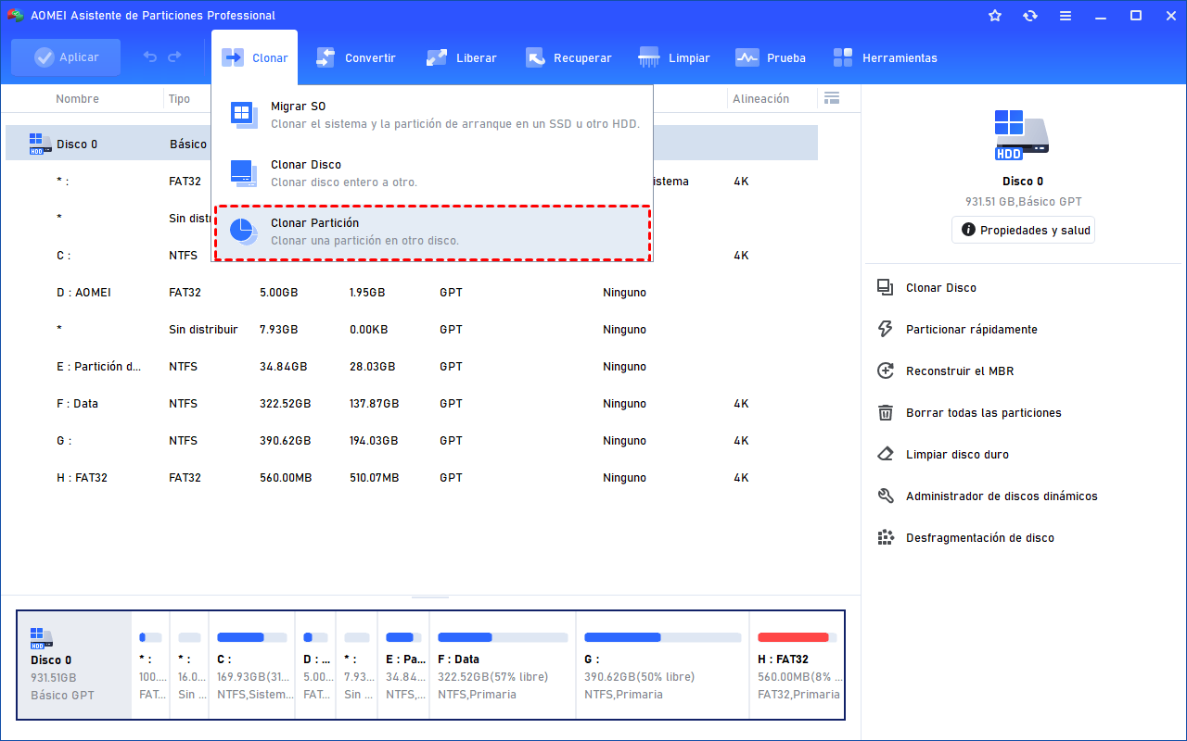1187x741 pixels.
Task: Click Limpiar disco duro option
Action: 957,455
